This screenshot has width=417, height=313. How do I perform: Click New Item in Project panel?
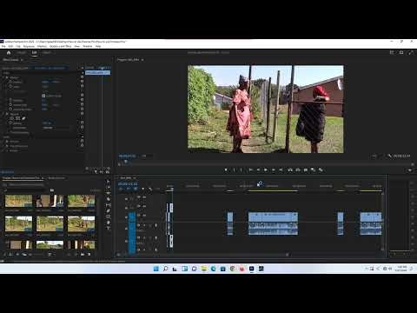pyautogui.click(x=89, y=255)
